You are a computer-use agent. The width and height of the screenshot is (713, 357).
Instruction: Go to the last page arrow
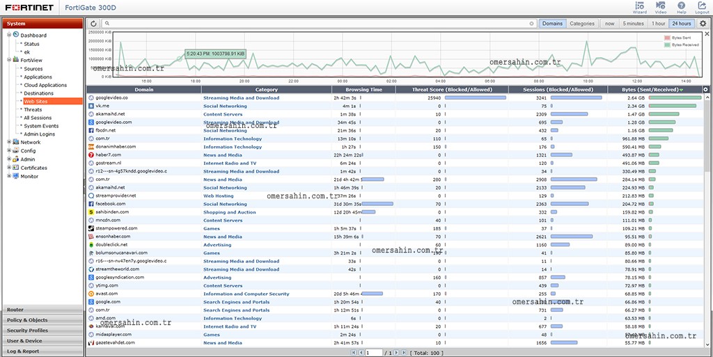(403, 352)
